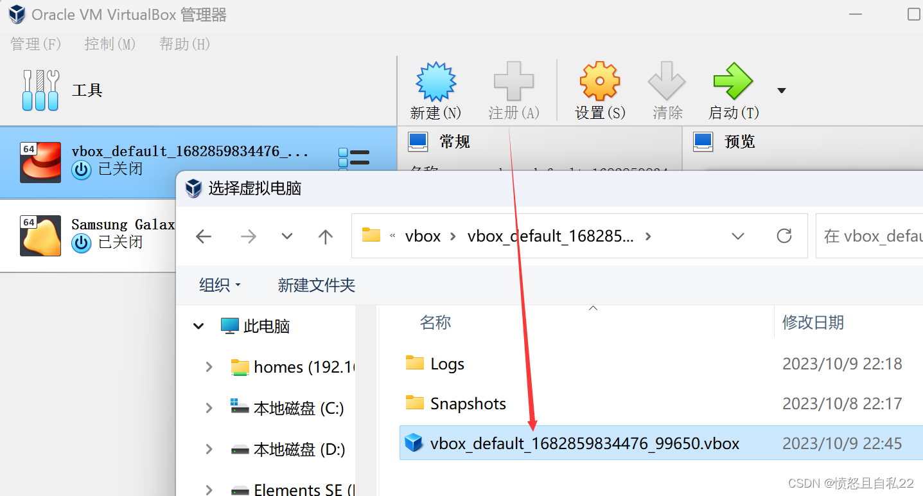Click vbox_default_168285... breadcrumb segment
Image resolution: width=923 pixels, height=496 pixels.
click(550, 236)
